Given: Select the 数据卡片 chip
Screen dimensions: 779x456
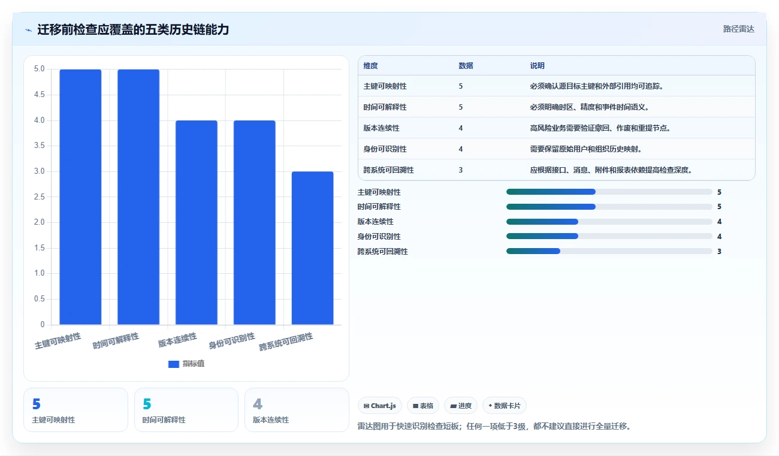Looking at the screenshot, I should click(x=505, y=406).
